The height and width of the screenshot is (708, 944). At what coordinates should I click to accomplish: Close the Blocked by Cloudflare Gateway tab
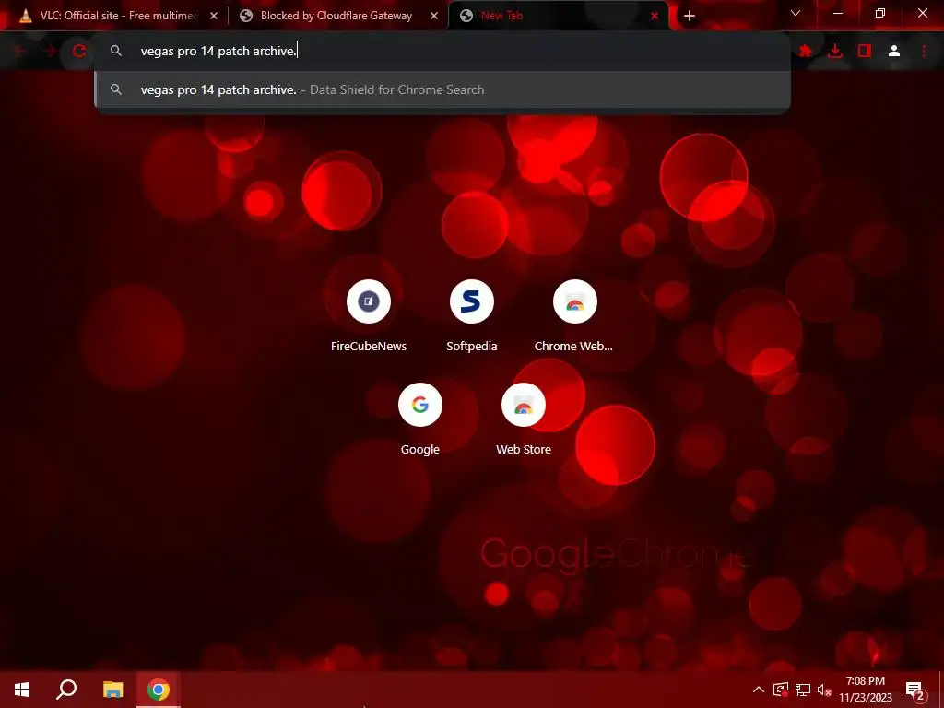434,17
